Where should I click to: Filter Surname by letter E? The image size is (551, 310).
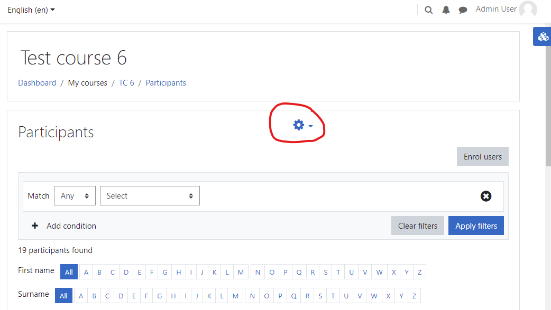pyautogui.click(x=134, y=296)
